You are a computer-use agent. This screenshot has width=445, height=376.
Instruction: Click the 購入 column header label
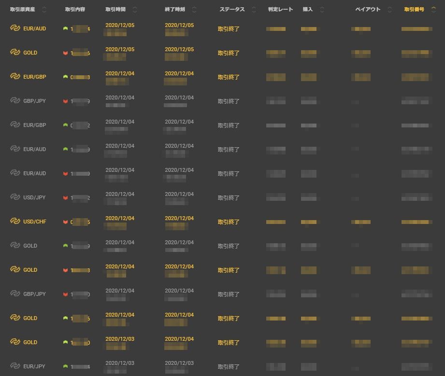[308, 10]
